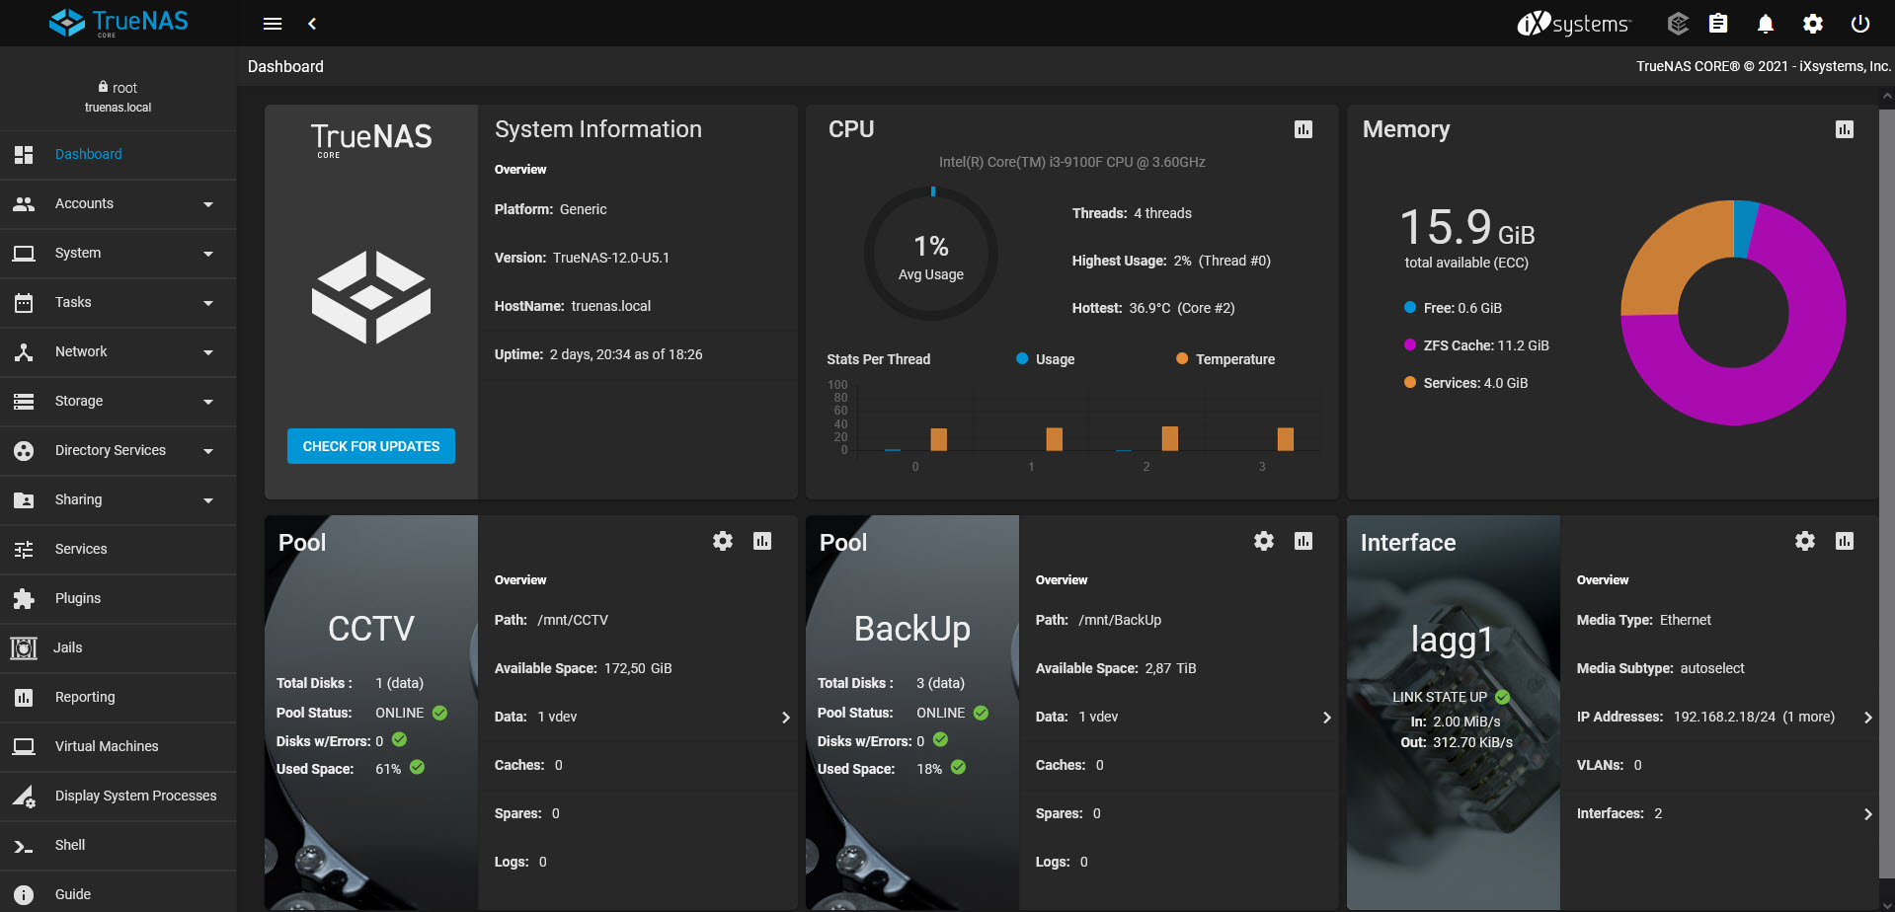Select Dashboard in the sidebar
The image size is (1895, 912).
(118, 155)
